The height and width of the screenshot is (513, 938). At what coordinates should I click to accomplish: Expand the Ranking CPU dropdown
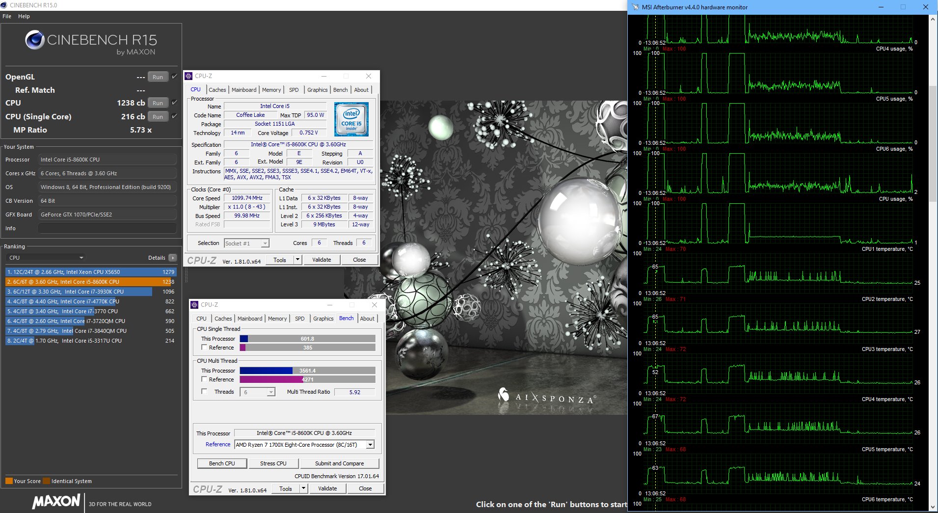[x=81, y=258]
